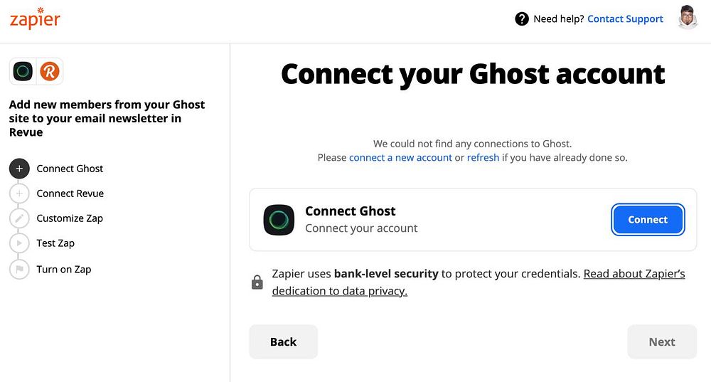Click the Connect Revue step plus icon

click(x=20, y=193)
